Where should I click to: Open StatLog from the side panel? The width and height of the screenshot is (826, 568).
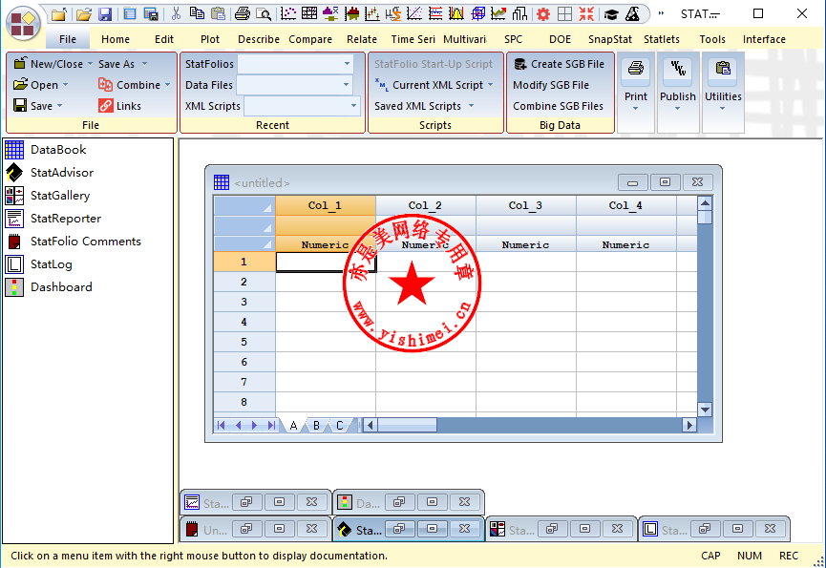tap(38, 264)
